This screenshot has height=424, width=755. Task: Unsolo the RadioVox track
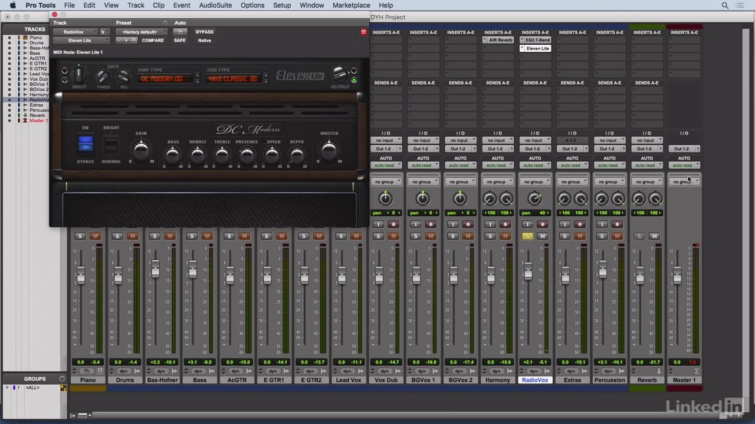(527, 236)
